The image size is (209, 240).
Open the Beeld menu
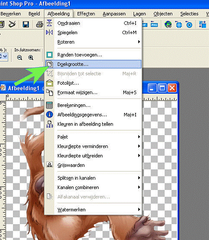coord(34,14)
